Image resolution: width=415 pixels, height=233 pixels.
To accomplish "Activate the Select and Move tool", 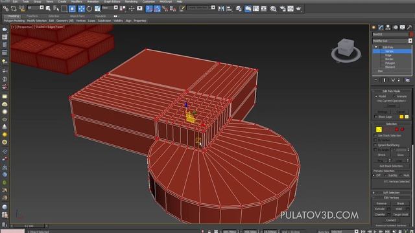I will click(x=82, y=8).
